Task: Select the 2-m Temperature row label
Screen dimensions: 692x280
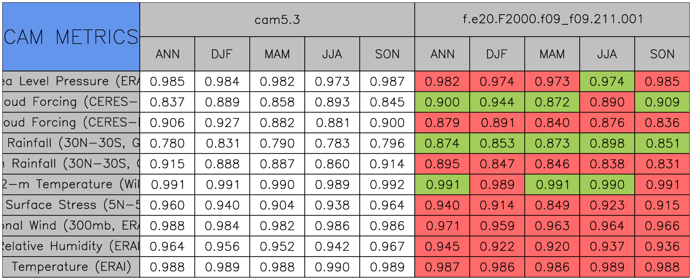Action: (x=71, y=185)
